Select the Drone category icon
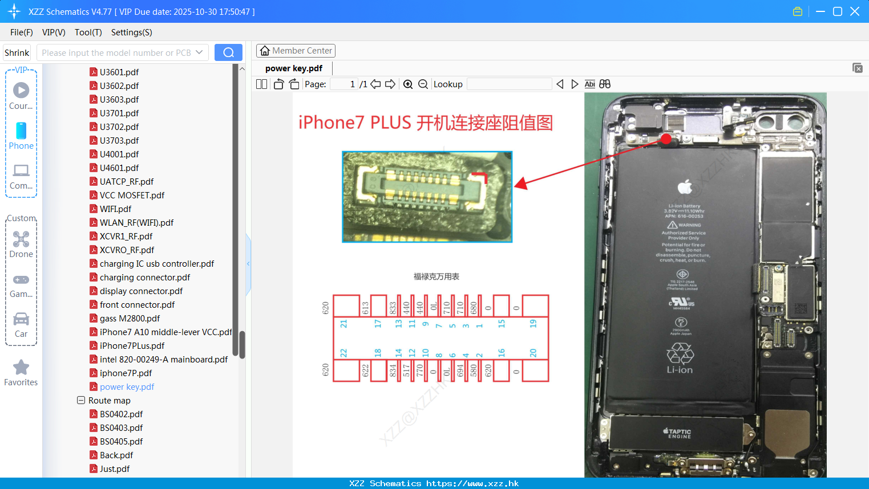 click(21, 244)
